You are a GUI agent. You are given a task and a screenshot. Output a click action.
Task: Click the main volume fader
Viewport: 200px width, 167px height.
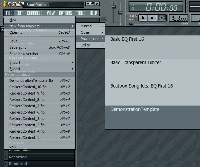click(114, 6)
